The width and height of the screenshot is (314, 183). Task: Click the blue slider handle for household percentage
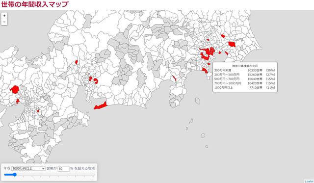coord(15,175)
